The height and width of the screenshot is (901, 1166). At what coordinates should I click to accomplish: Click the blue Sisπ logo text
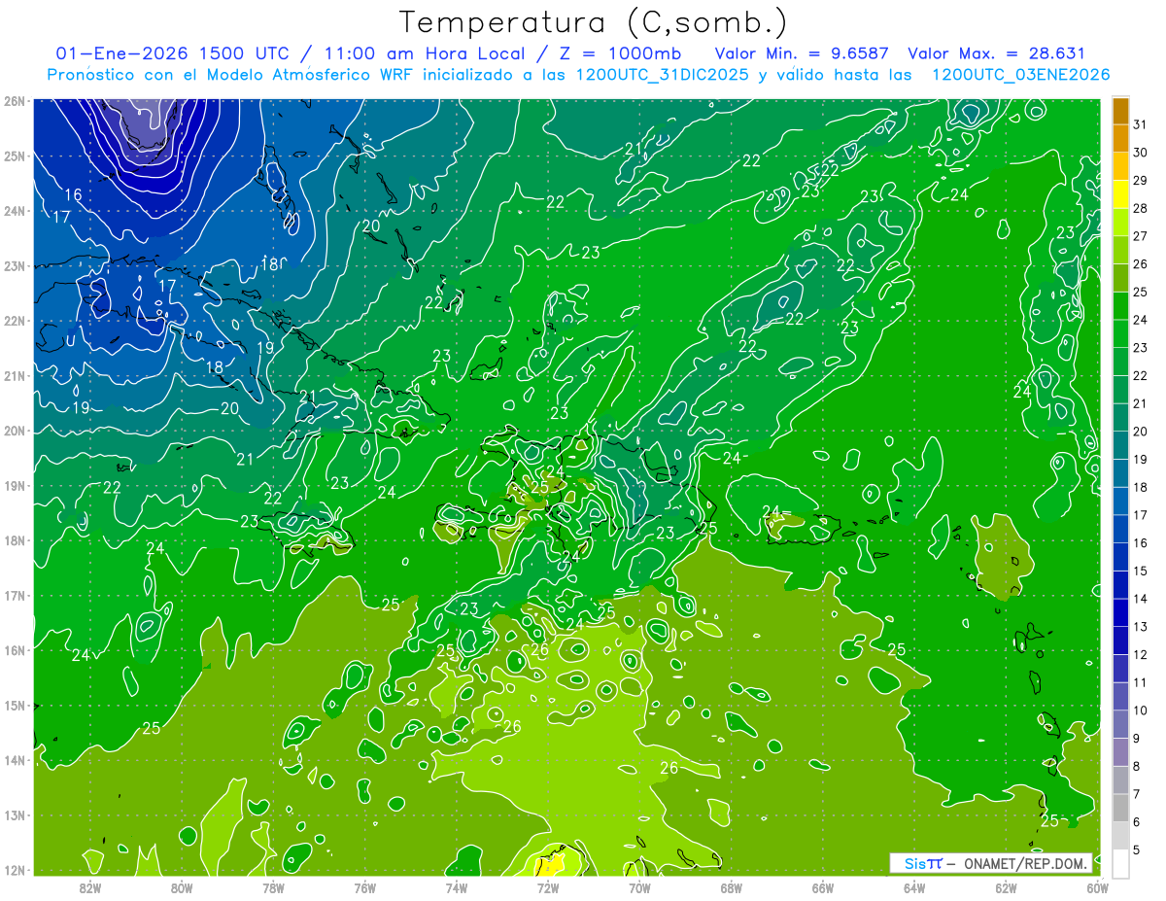pos(924,863)
